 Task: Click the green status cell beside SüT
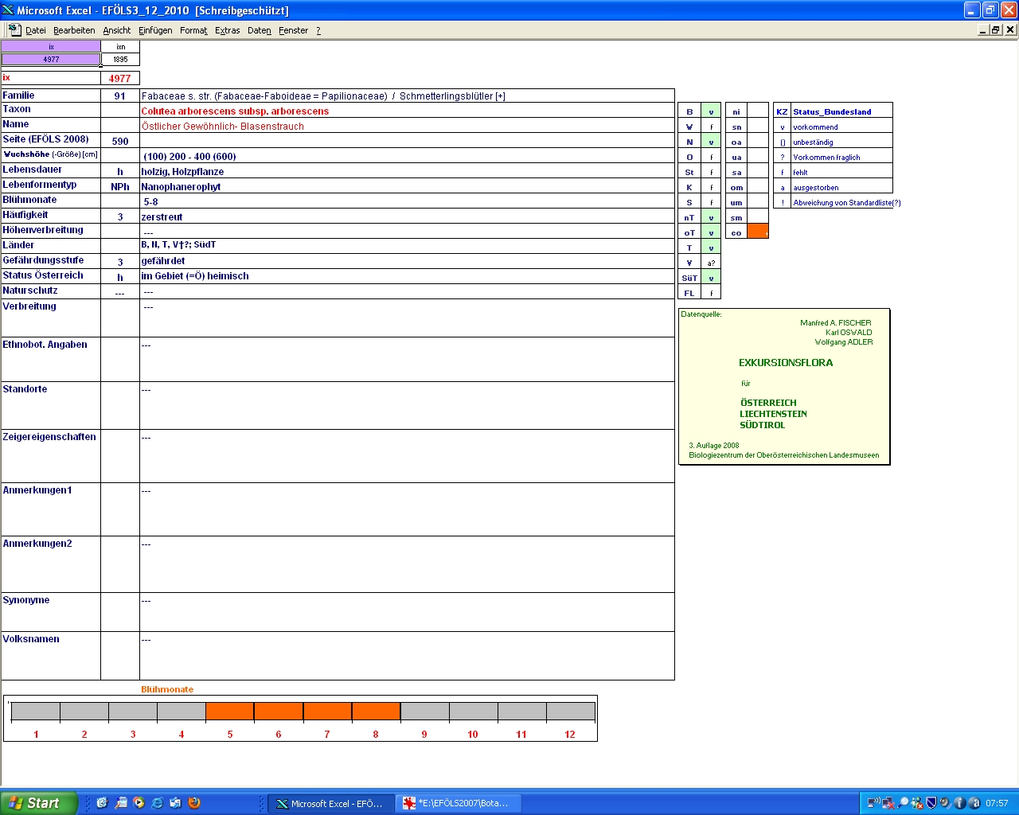pos(711,278)
